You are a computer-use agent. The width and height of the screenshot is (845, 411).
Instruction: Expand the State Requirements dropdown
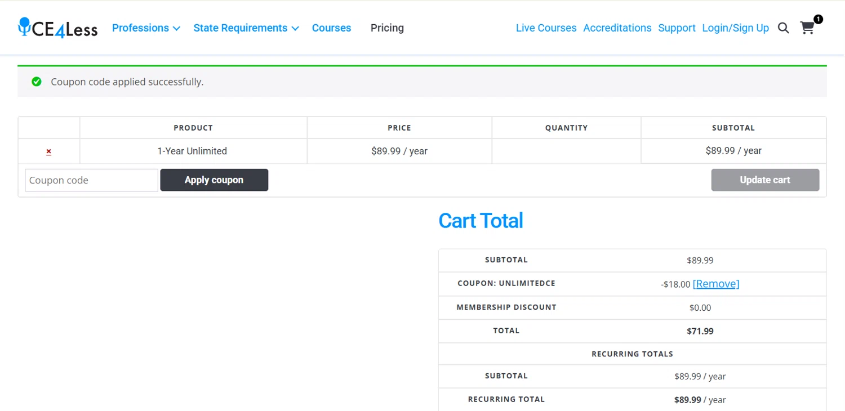[x=246, y=28]
